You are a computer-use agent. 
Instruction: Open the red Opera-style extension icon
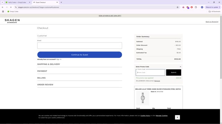[x=192, y=7]
